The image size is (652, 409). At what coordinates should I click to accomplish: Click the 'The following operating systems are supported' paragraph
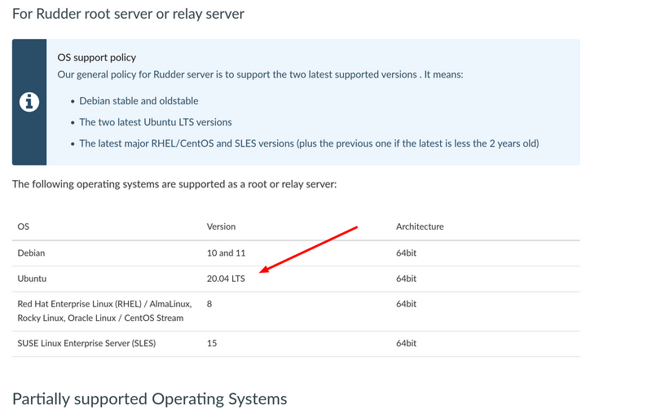coord(174,184)
